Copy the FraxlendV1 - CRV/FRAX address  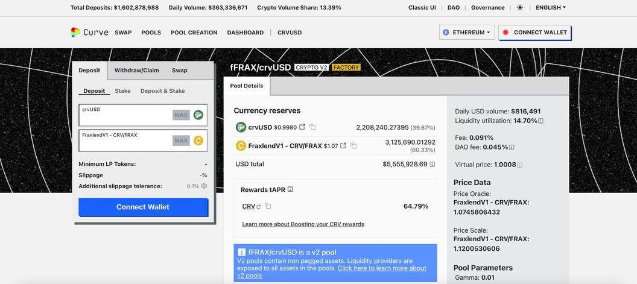pos(353,145)
